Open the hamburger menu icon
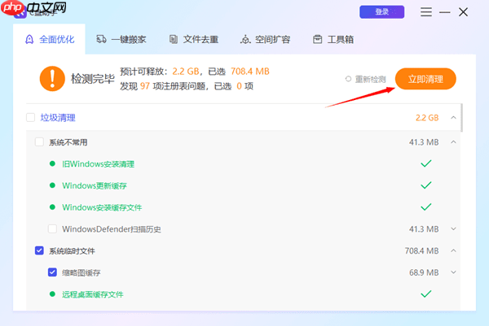489x326 pixels. [426, 12]
